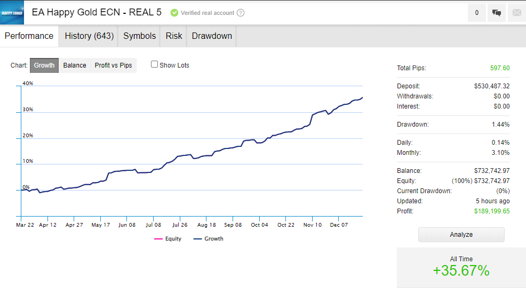Toggle the Equity legend series
Screen dimensions: 526x290
(x=168, y=238)
